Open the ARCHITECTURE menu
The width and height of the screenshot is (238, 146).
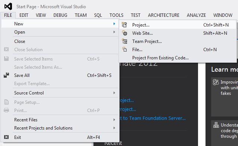tap(164, 15)
